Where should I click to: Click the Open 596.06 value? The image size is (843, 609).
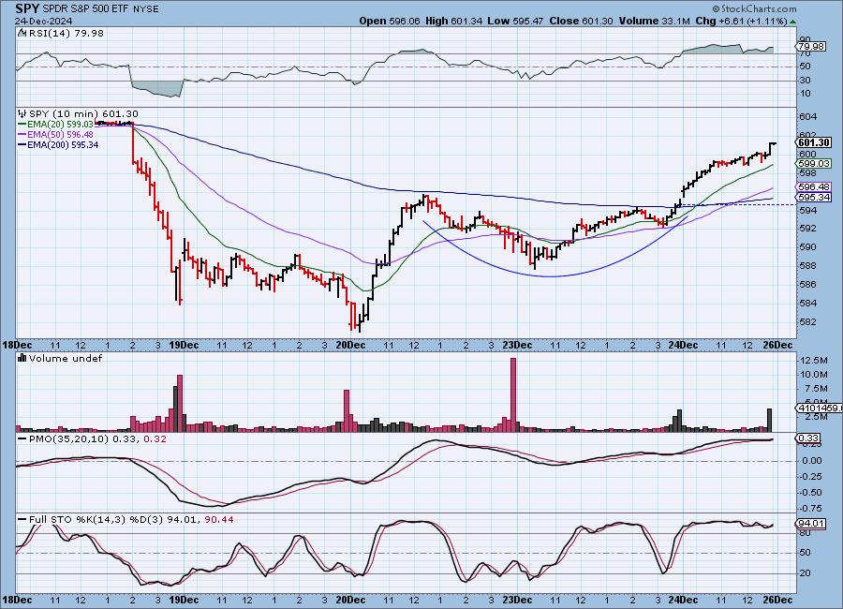coord(390,21)
